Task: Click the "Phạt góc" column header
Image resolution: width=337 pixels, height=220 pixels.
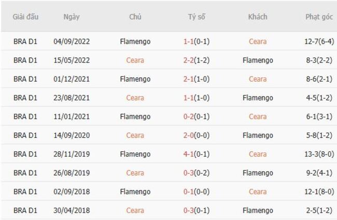Action: coord(319,17)
